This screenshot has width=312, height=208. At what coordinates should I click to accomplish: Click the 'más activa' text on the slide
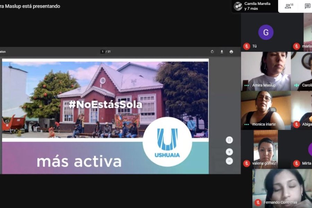point(79,162)
